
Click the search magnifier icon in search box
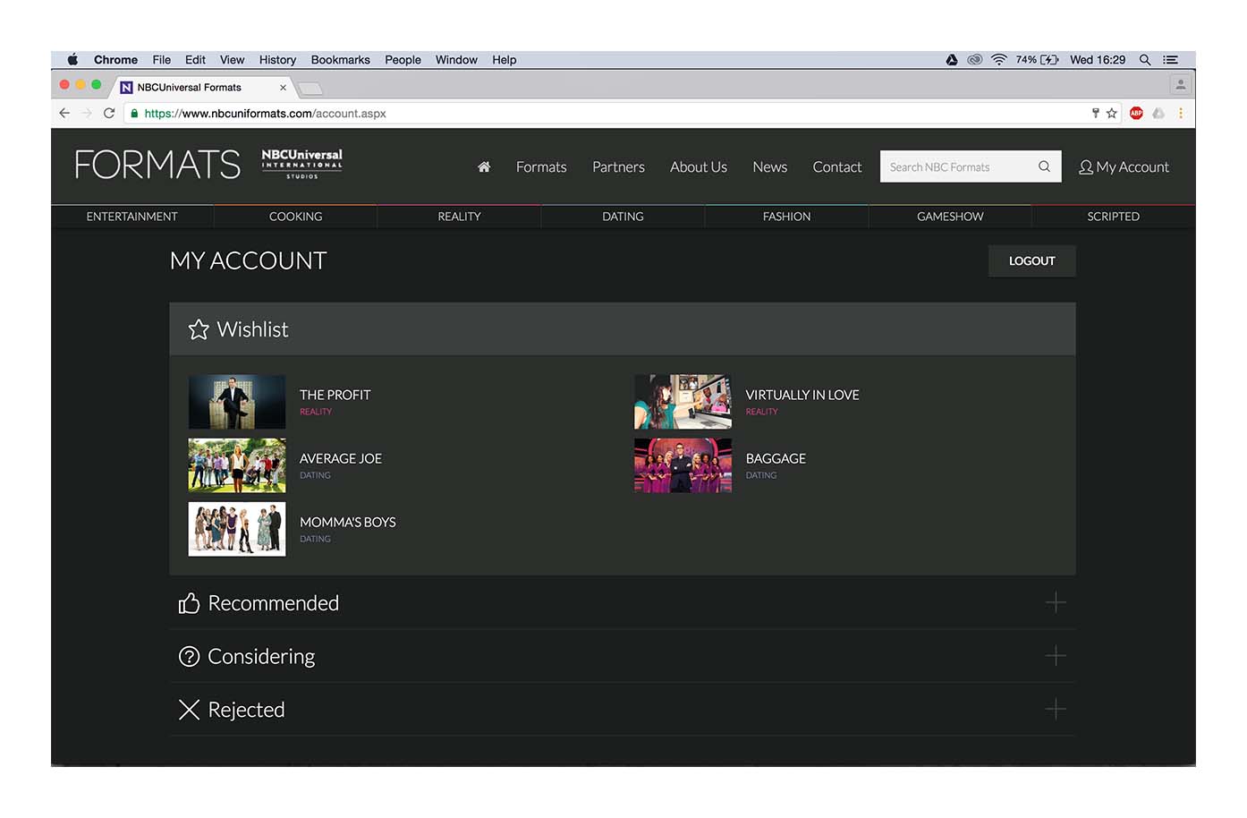(1044, 166)
